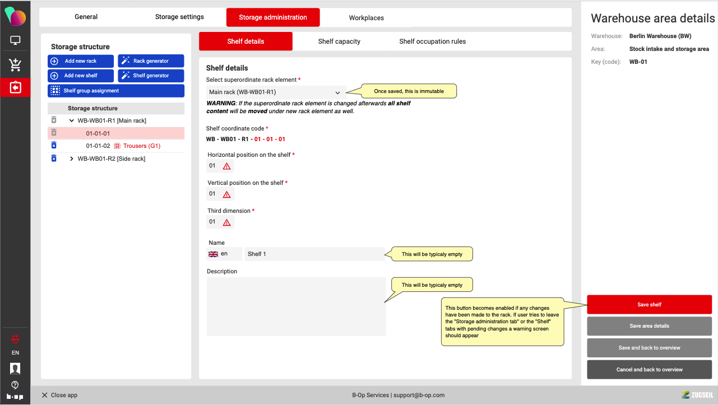The height and width of the screenshot is (405, 718).
Task: Switch to the Storage settings tab
Action: [179, 17]
